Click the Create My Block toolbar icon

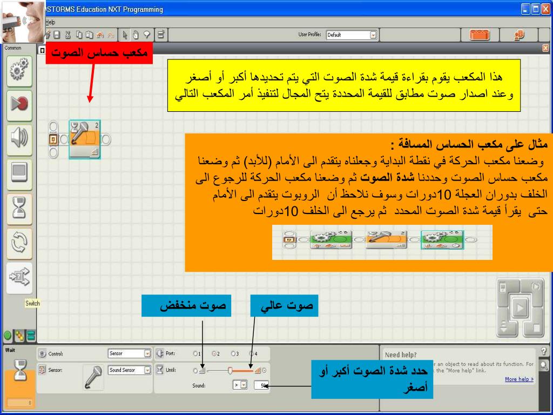tap(161, 35)
